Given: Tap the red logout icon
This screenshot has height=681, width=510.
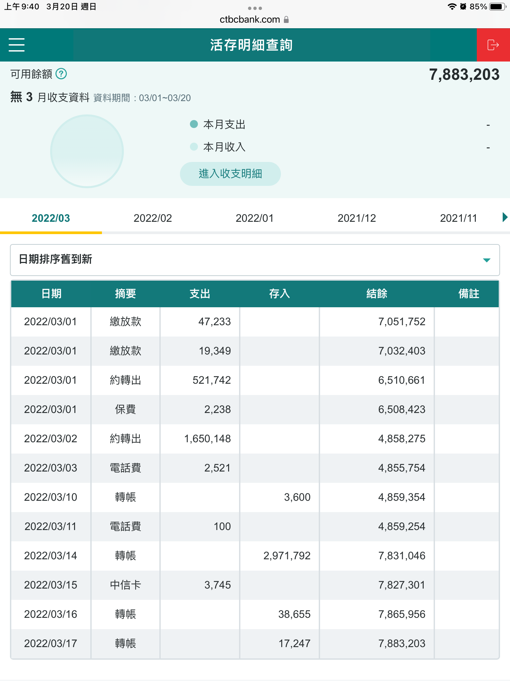Looking at the screenshot, I should (493, 45).
